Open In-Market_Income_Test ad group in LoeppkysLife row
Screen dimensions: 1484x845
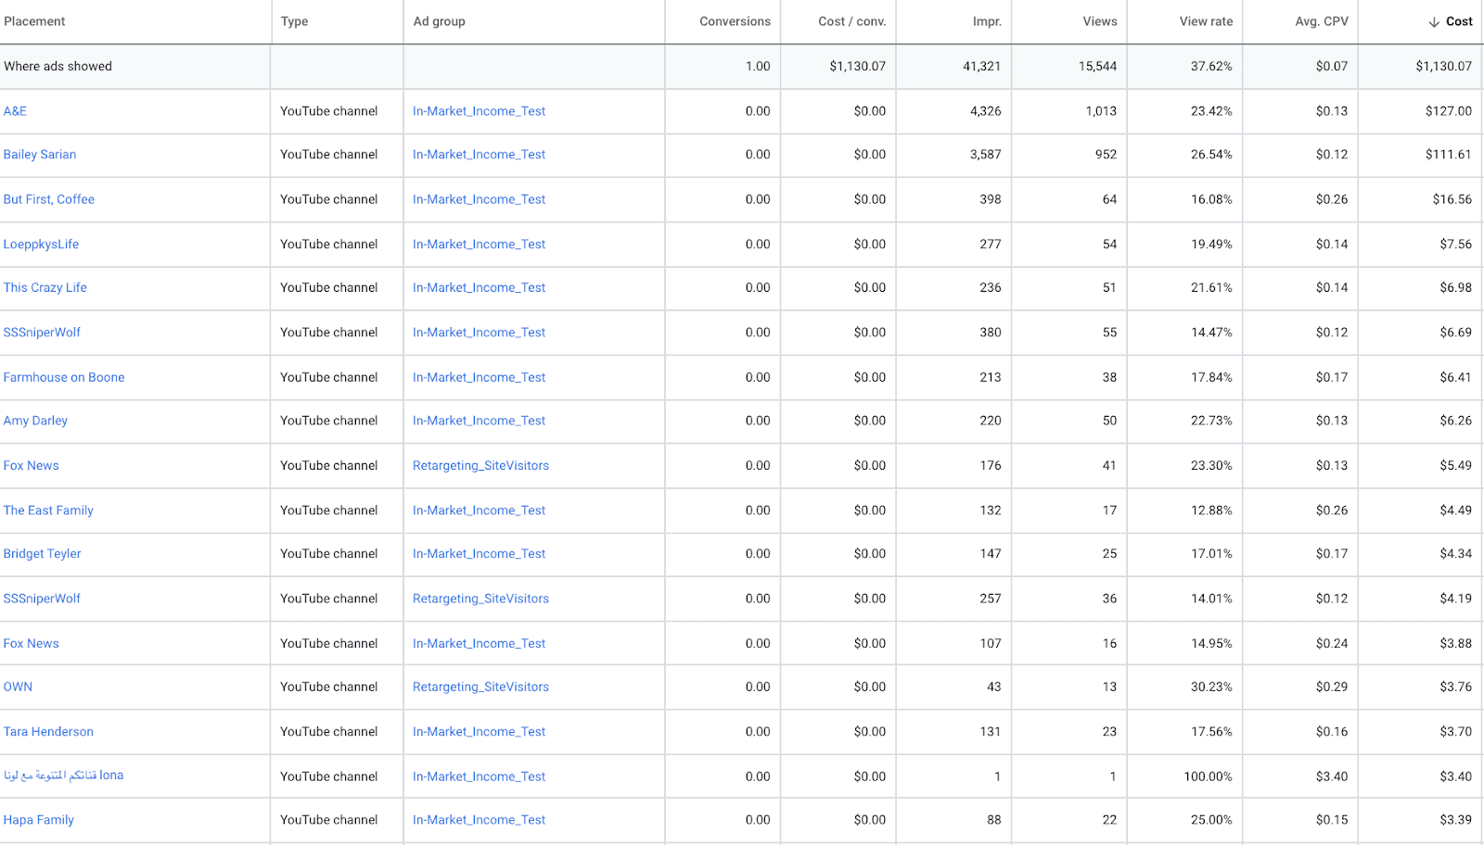point(479,245)
